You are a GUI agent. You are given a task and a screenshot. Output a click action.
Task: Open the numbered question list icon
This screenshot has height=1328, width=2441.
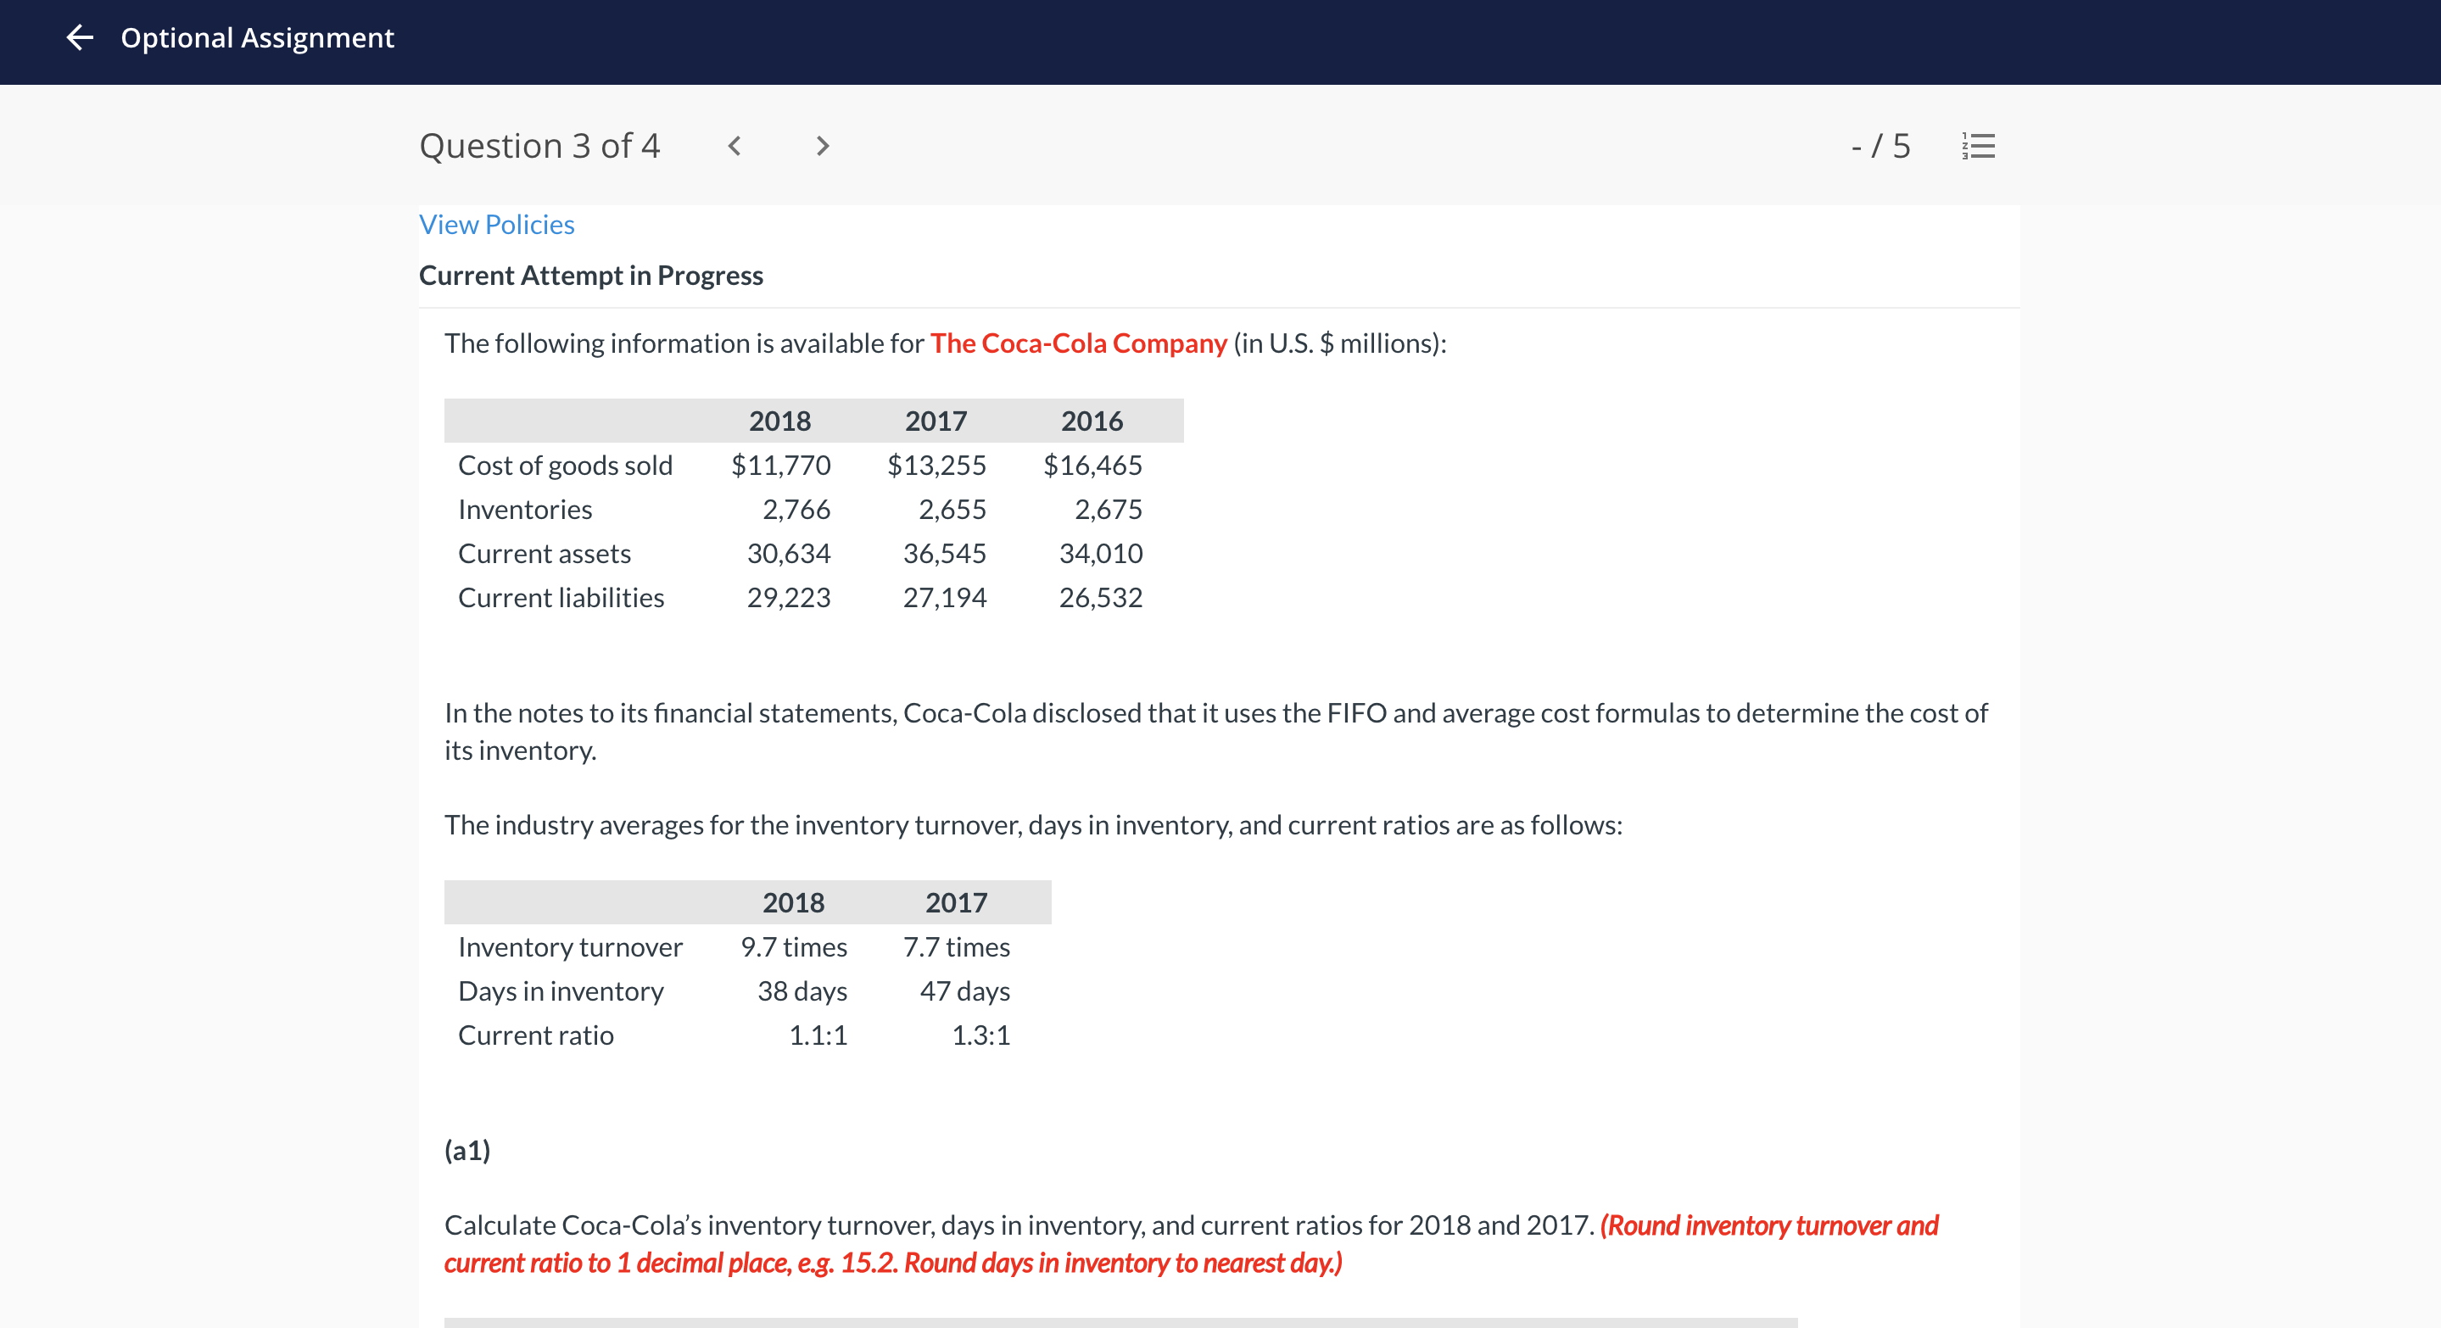tap(1979, 146)
